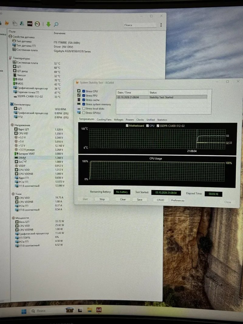Select the 1810 RPM fan value
The height and width of the screenshot is (324, 243).
click(60, 109)
